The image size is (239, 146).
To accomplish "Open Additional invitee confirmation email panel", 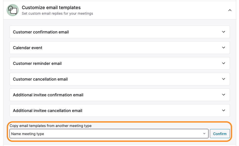I will [x=120, y=95].
